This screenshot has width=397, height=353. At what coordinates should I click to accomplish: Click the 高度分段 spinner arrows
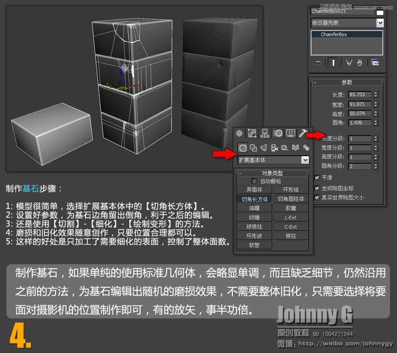tap(376, 157)
